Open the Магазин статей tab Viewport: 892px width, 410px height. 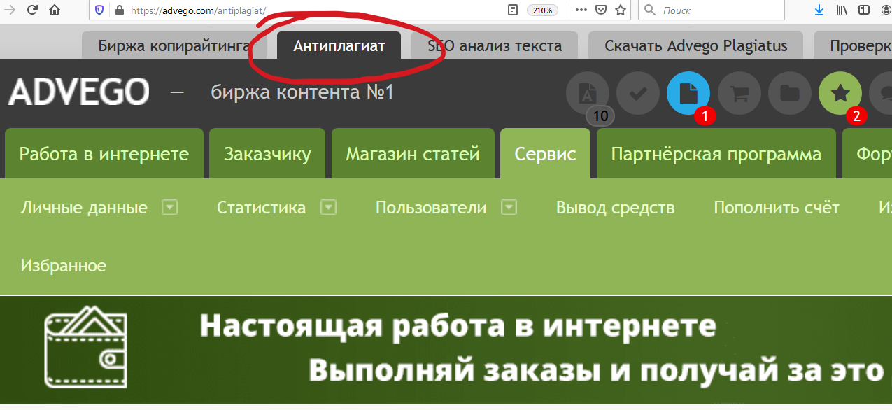[x=413, y=153]
